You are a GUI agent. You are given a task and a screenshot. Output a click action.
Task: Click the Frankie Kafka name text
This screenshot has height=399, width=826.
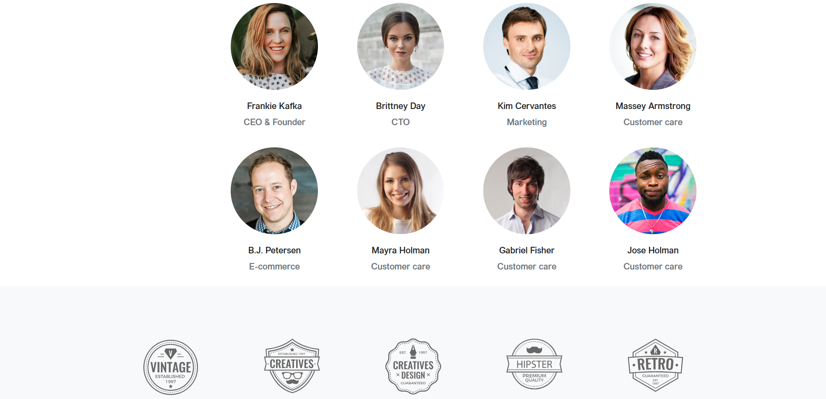pos(274,106)
